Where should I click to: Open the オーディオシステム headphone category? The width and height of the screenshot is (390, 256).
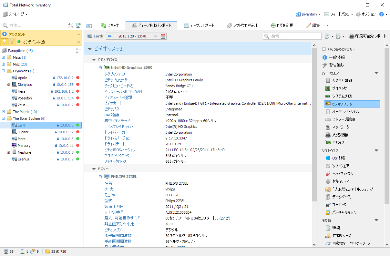(x=345, y=112)
